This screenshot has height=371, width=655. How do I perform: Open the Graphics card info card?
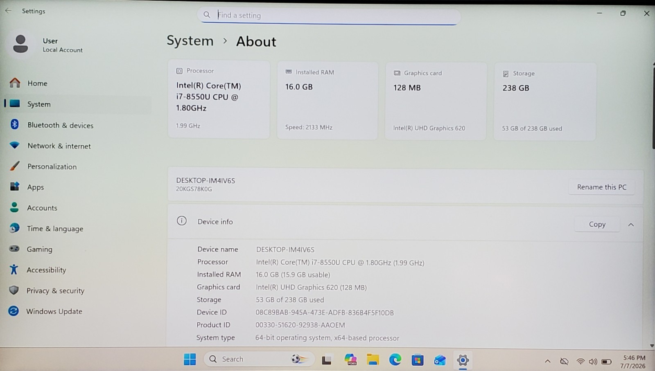coord(436,101)
